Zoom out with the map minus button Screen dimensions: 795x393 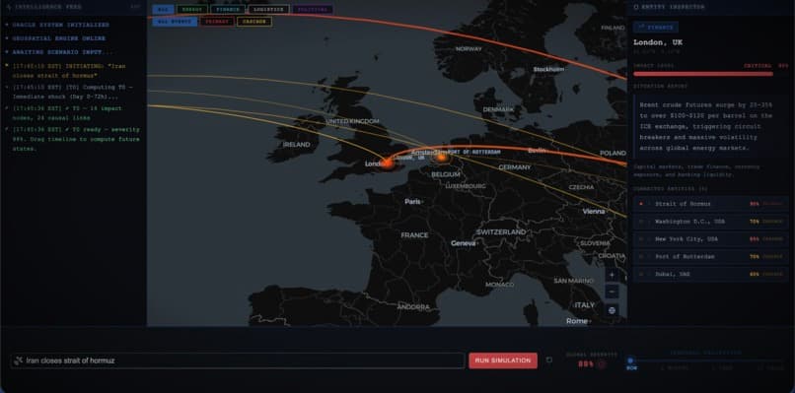pyautogui.click(x=612, y=293)
